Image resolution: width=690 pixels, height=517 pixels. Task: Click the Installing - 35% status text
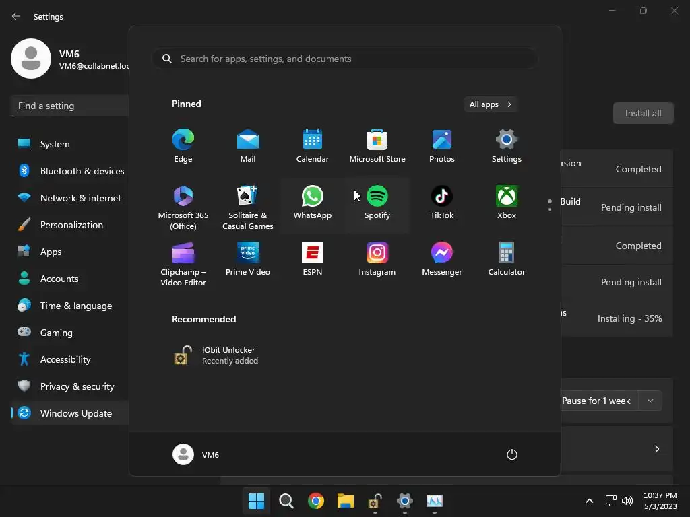click(x=629, y=318)
